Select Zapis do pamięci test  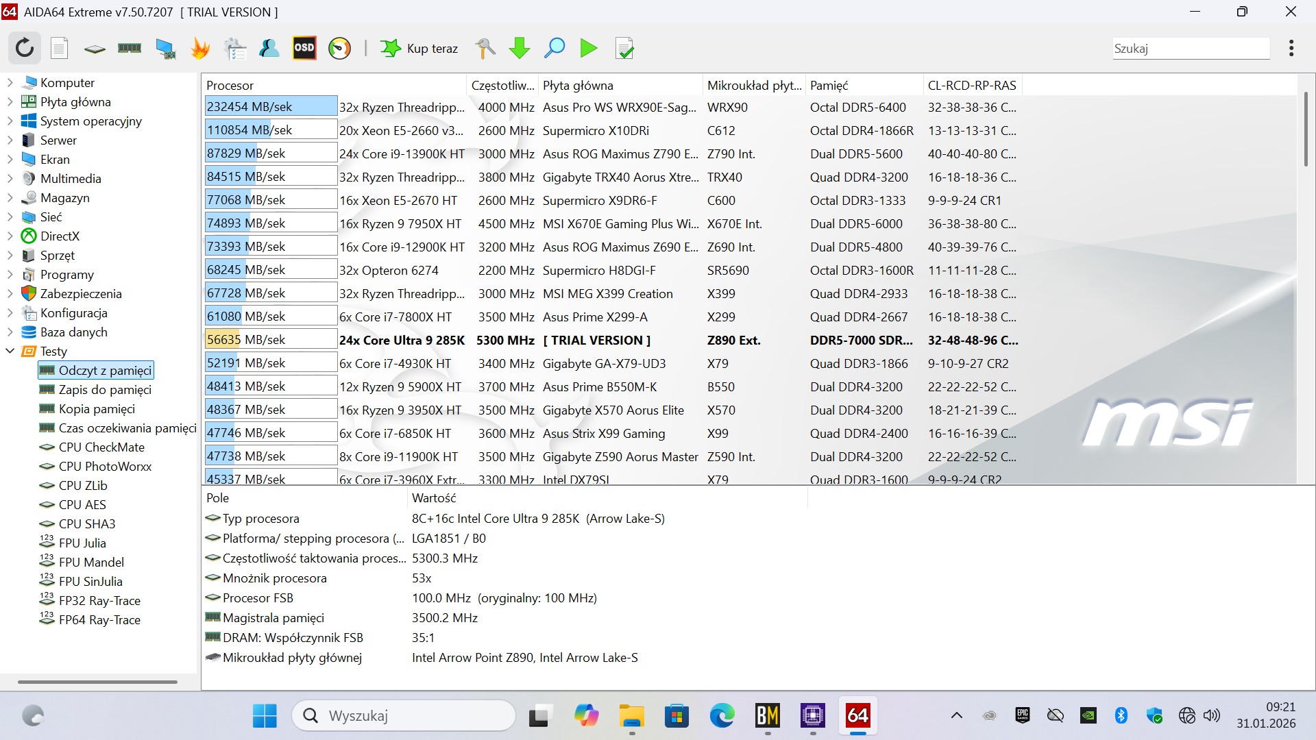[x=104, y=389]
